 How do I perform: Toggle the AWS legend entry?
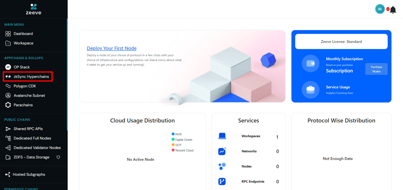pos(177,134)
